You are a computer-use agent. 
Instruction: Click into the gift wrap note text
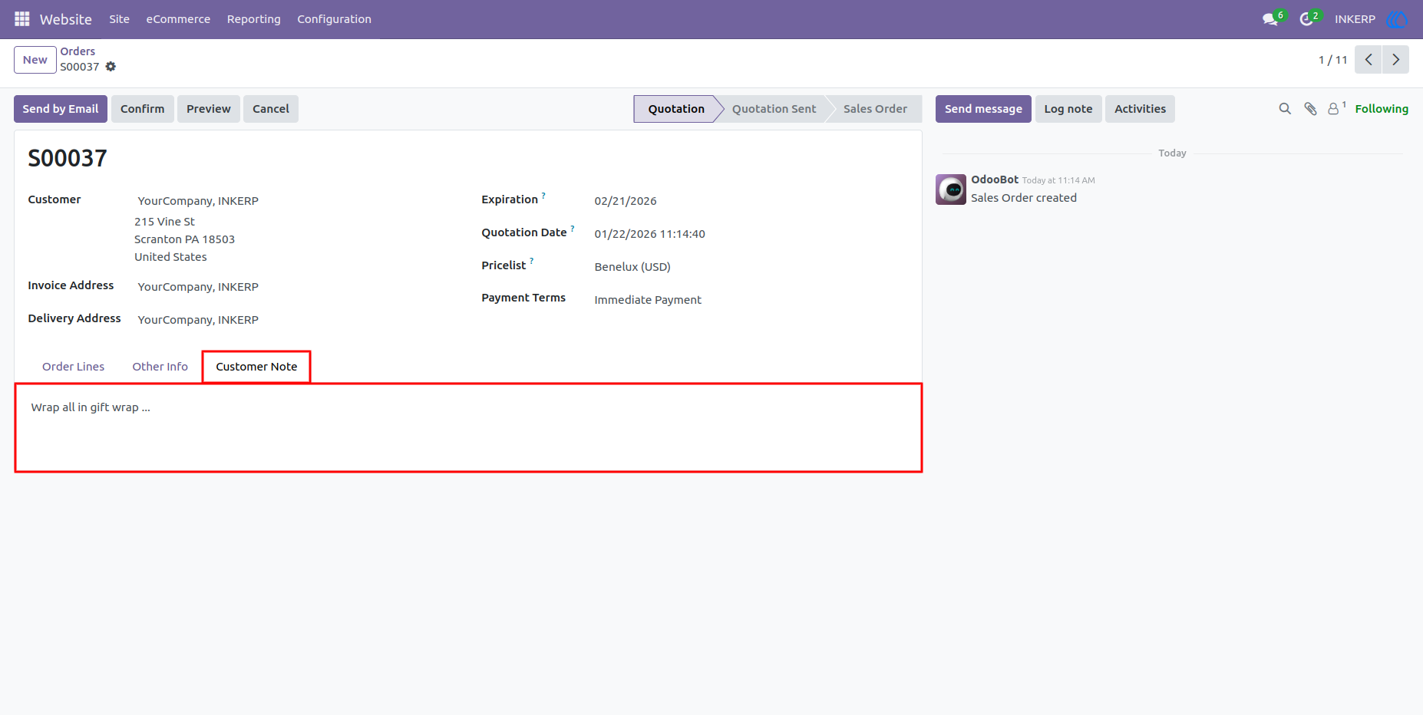(91, 407)
